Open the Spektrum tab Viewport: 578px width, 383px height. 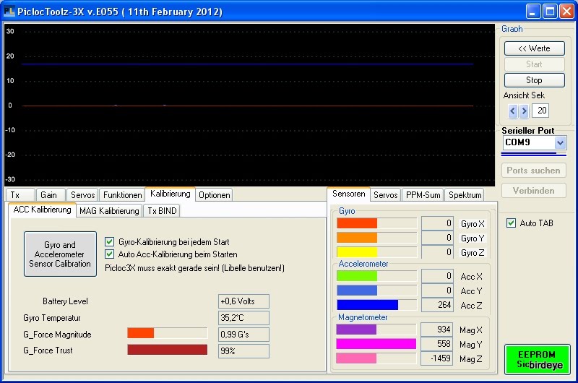[x=465, y=195]
